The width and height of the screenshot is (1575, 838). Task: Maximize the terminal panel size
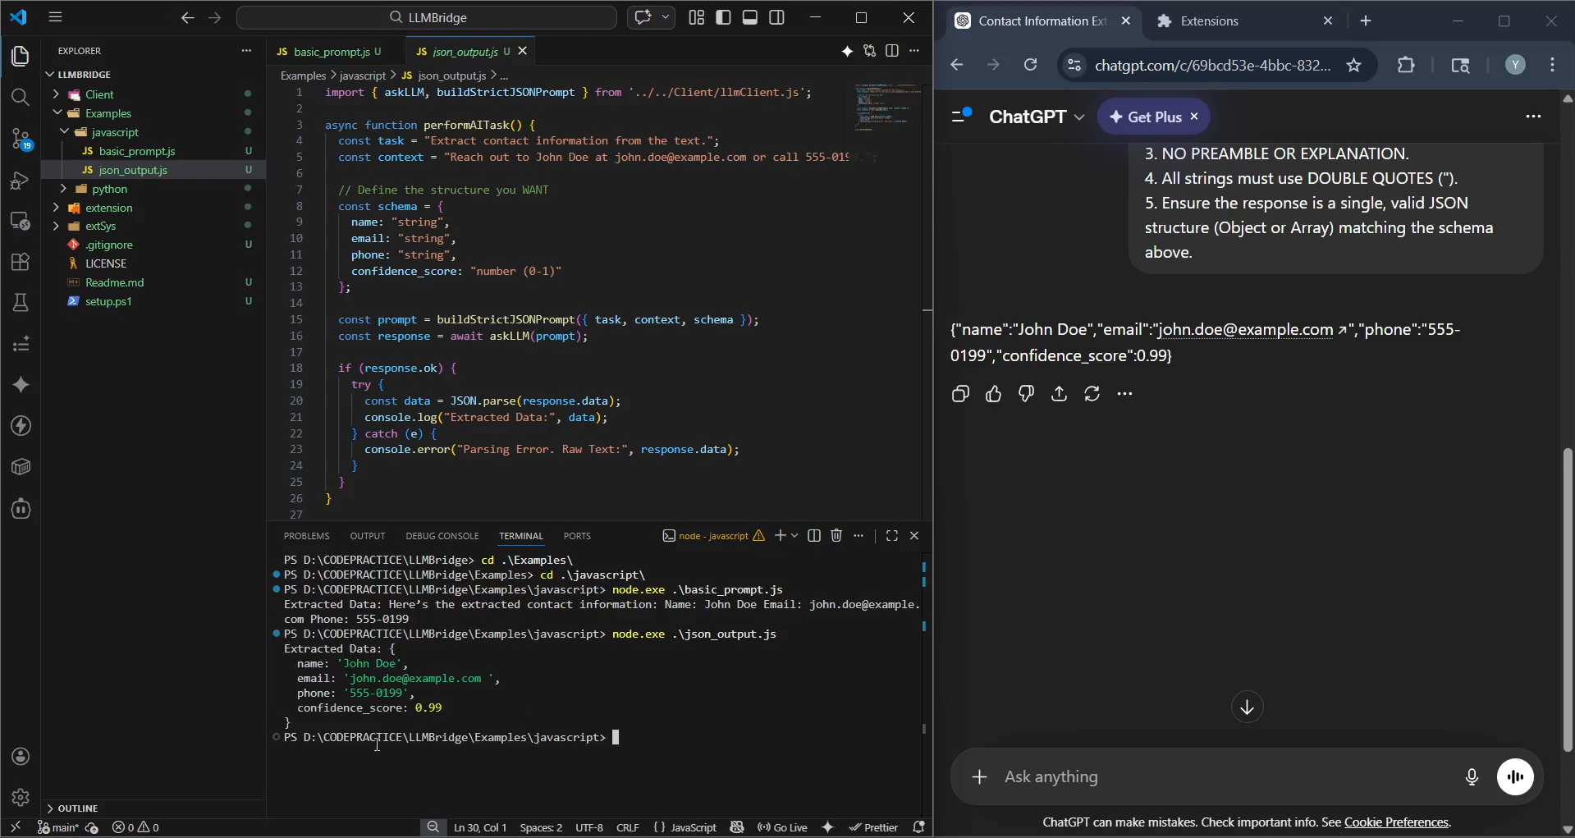pos(892,536)
